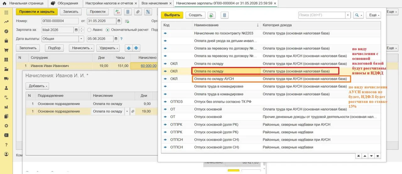The height and width of the screenshot is (174, 402).
Task: Open the warehouse grid section in sidebar
Action: [6, 60]
